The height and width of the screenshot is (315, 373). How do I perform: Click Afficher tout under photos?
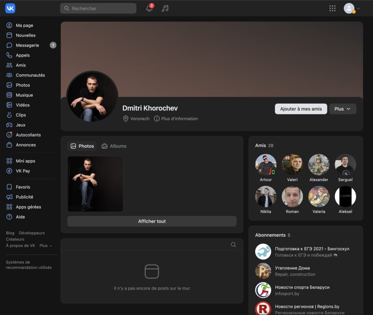pos(152,221)
